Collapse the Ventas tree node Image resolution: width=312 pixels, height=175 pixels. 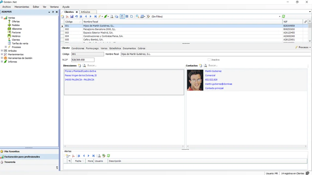point(2,18)
